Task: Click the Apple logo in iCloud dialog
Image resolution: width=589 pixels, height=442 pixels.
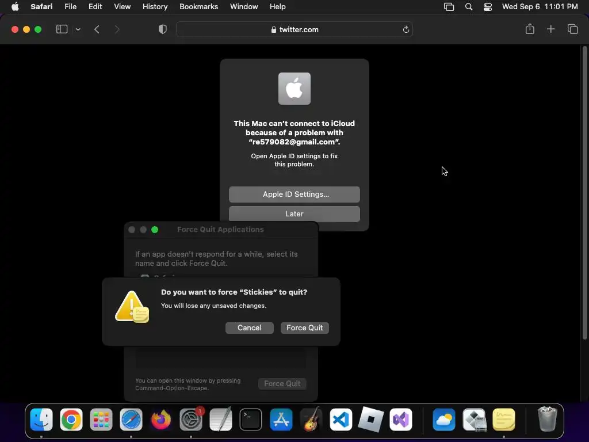Action: (x=294, y=89)
